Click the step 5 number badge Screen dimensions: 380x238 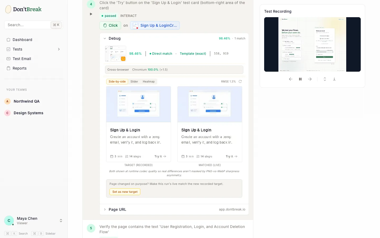click(x=91, y=228)
